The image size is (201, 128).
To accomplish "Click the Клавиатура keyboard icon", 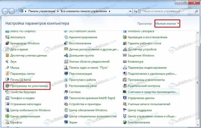I will (125, 62).
